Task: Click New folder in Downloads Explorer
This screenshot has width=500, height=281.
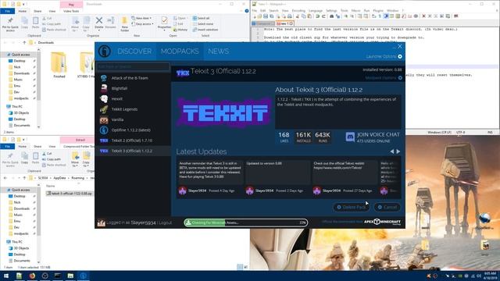Action: 125,24
